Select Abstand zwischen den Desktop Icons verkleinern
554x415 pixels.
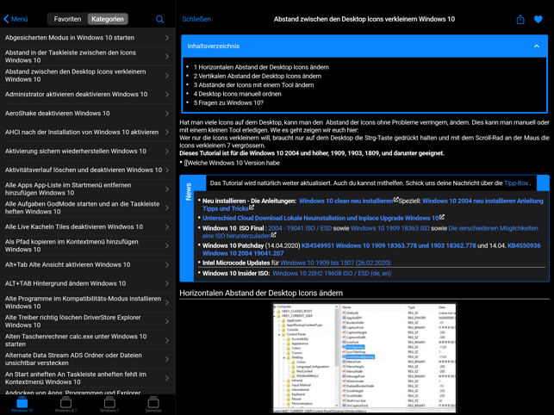click(88, 76)
